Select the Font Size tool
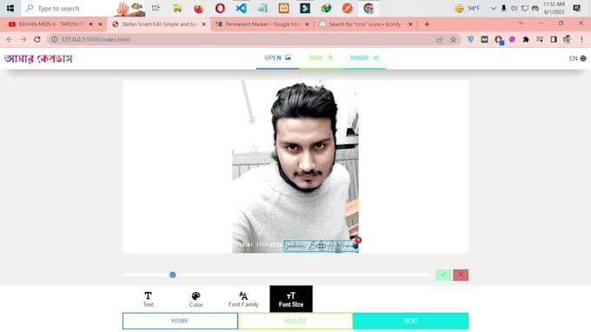The width and height of the screenshot is (591, 332). click(x=291, y=299)
